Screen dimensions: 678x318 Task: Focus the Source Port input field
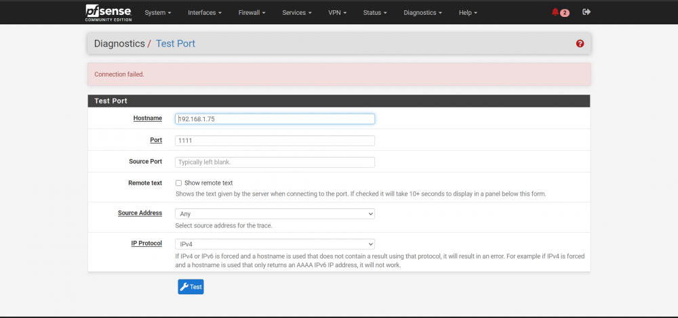275,162
